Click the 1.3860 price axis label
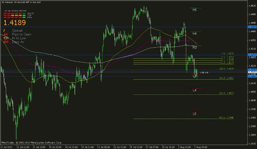Screen dimensions: 257x149 coord(252,135)
